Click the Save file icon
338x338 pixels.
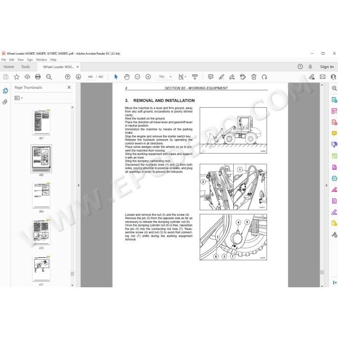6,77
